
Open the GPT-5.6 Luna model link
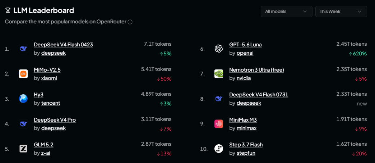click(x=245, y=45)
